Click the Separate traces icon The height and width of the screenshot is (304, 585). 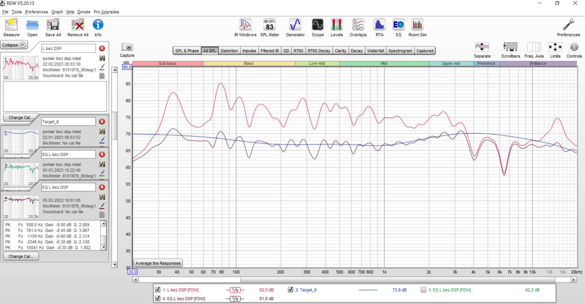pos(482,47)
